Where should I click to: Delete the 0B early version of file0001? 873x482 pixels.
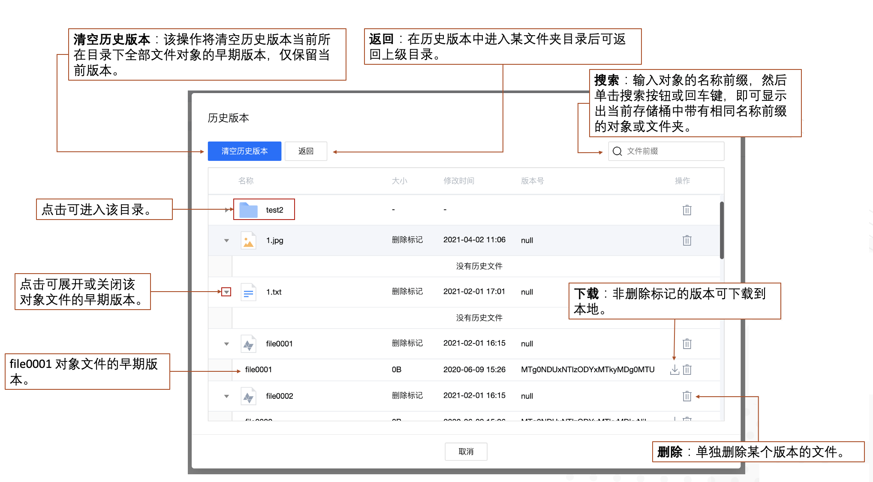(687, 370)
